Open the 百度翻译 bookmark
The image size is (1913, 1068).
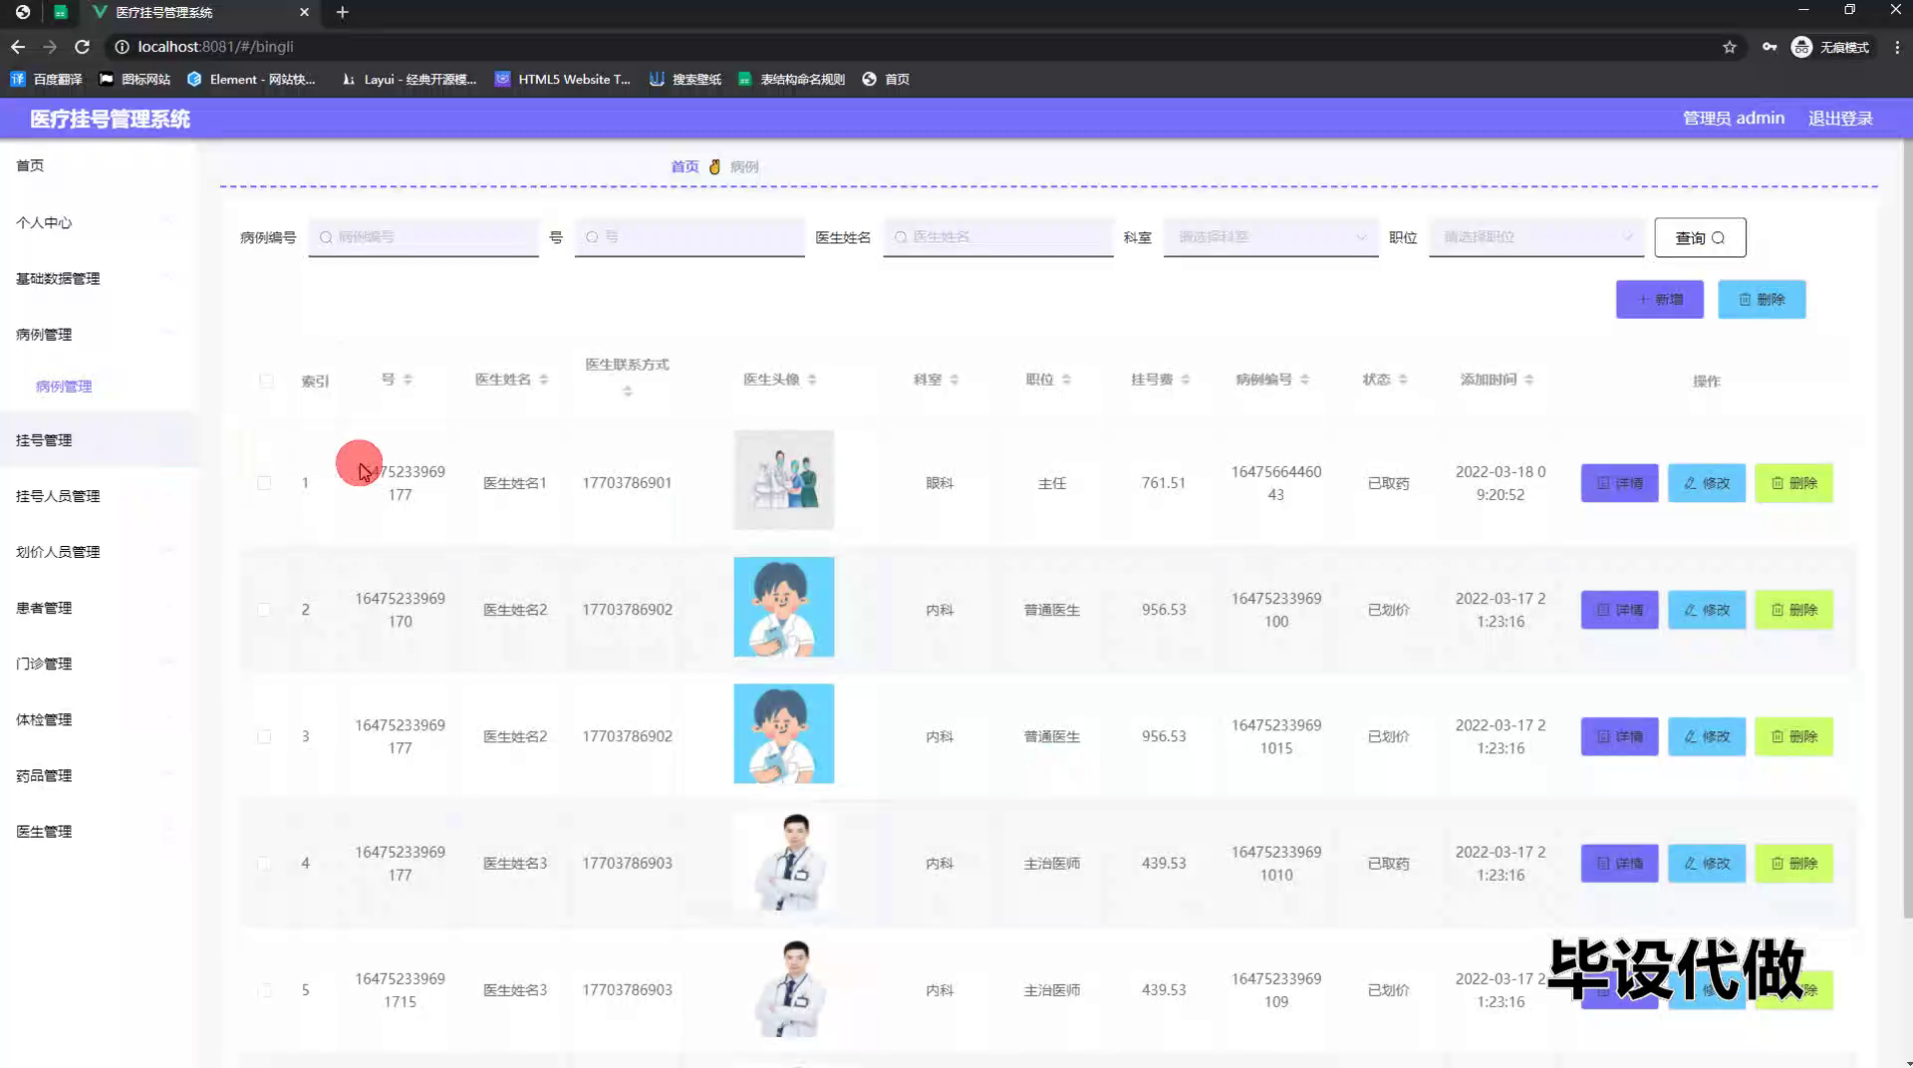click(46, 79)
